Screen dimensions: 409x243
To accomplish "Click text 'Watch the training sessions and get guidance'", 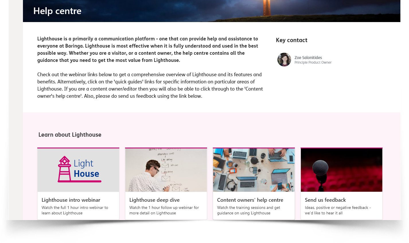I will (x=249, y=210).
